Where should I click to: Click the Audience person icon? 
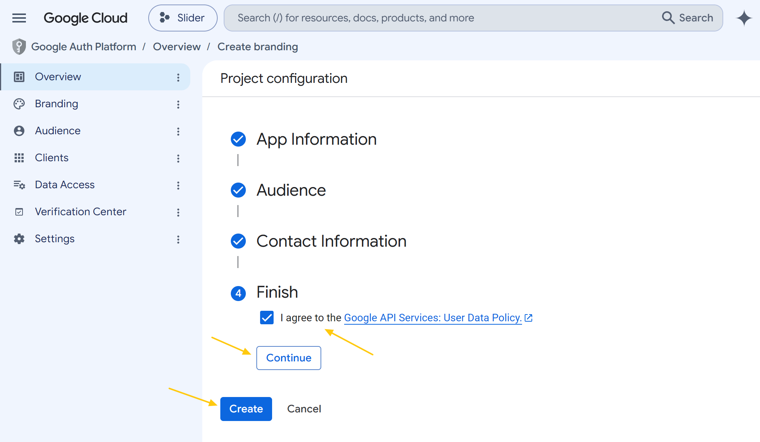pos(19,131)
